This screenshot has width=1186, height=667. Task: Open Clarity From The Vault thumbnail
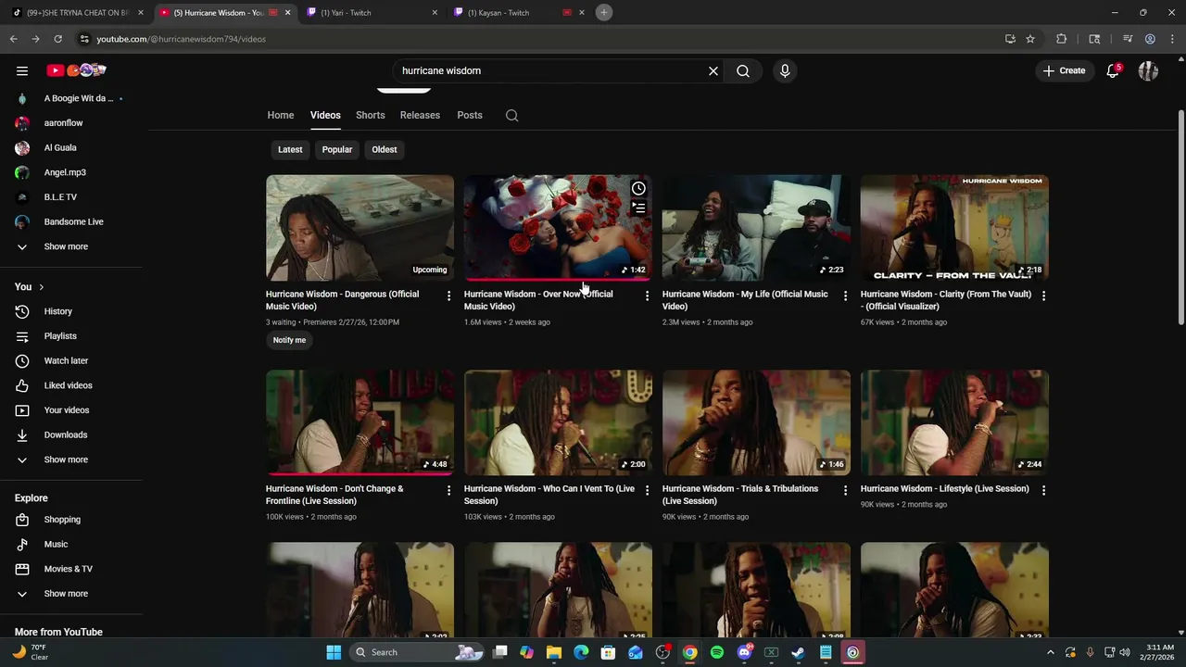coord(954,228)
